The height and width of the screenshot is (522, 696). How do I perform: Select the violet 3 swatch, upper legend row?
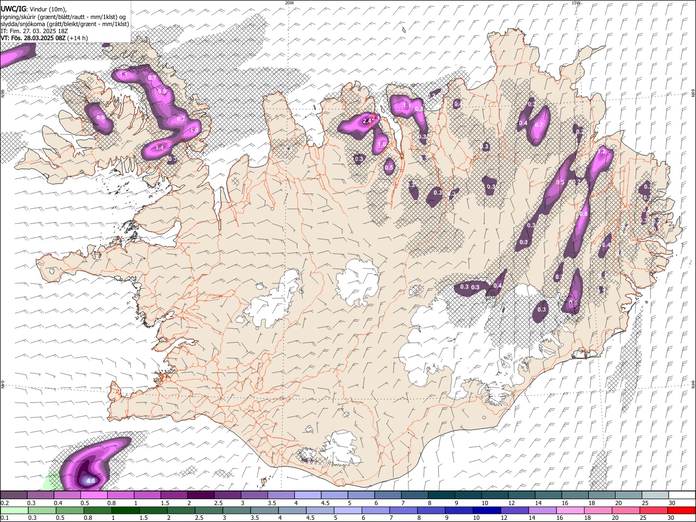(x=254, y=495)
